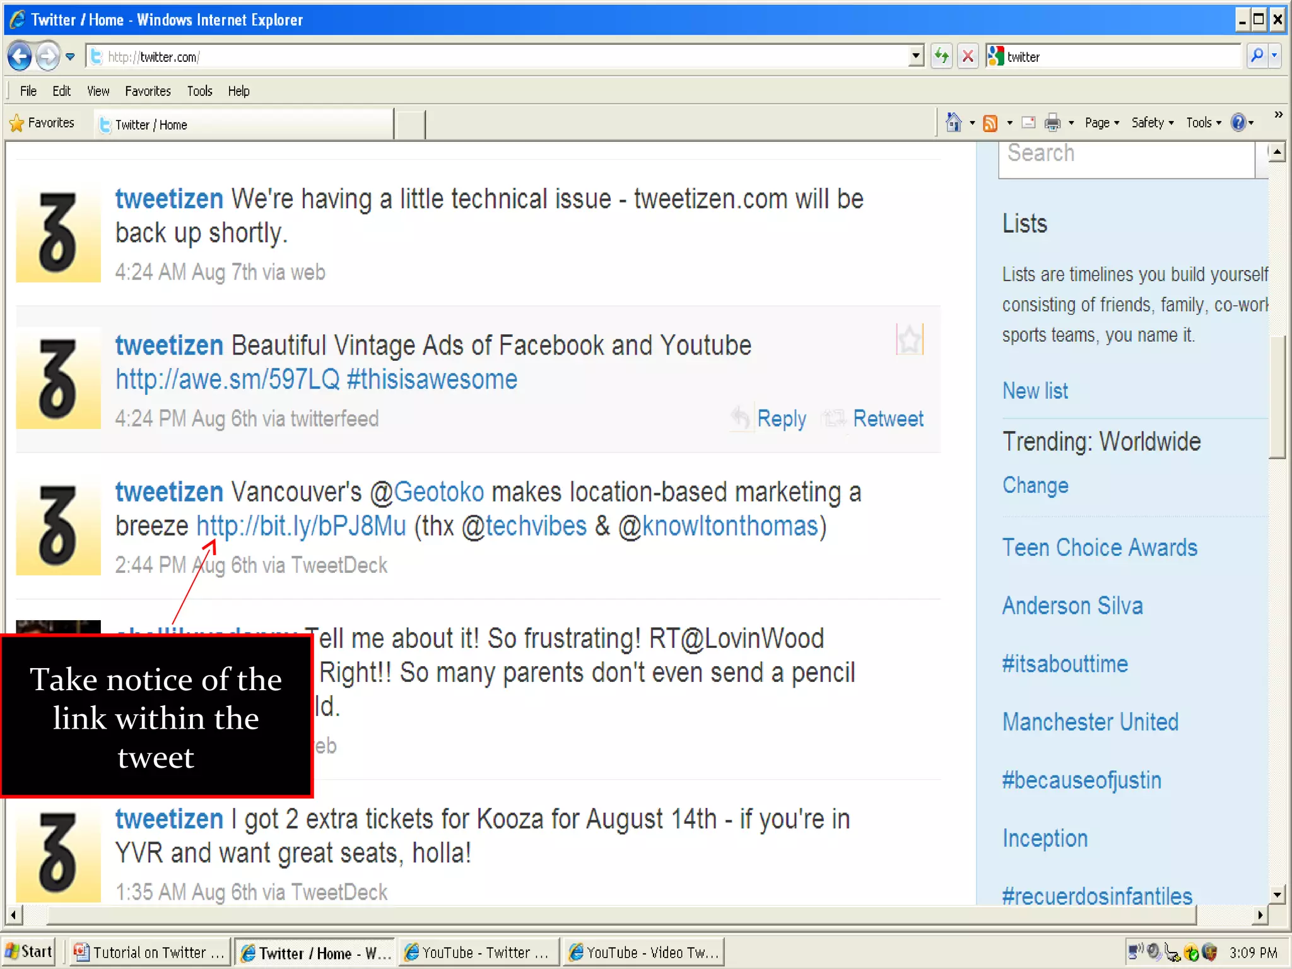The image size is (1292, 969).
Task: Click the twitter.com address bar
Action: [x=497, y=57]
